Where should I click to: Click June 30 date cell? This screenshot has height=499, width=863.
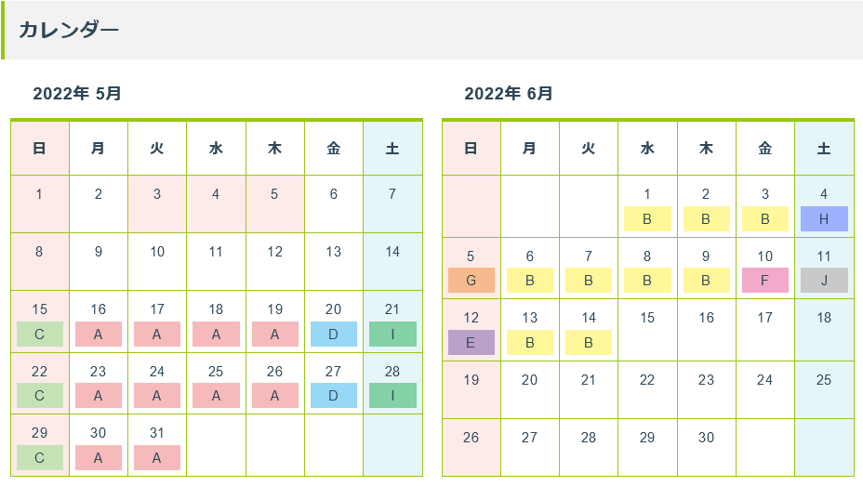tap(706, 447)
